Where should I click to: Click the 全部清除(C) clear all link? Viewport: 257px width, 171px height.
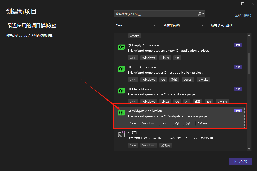[243, 15]
